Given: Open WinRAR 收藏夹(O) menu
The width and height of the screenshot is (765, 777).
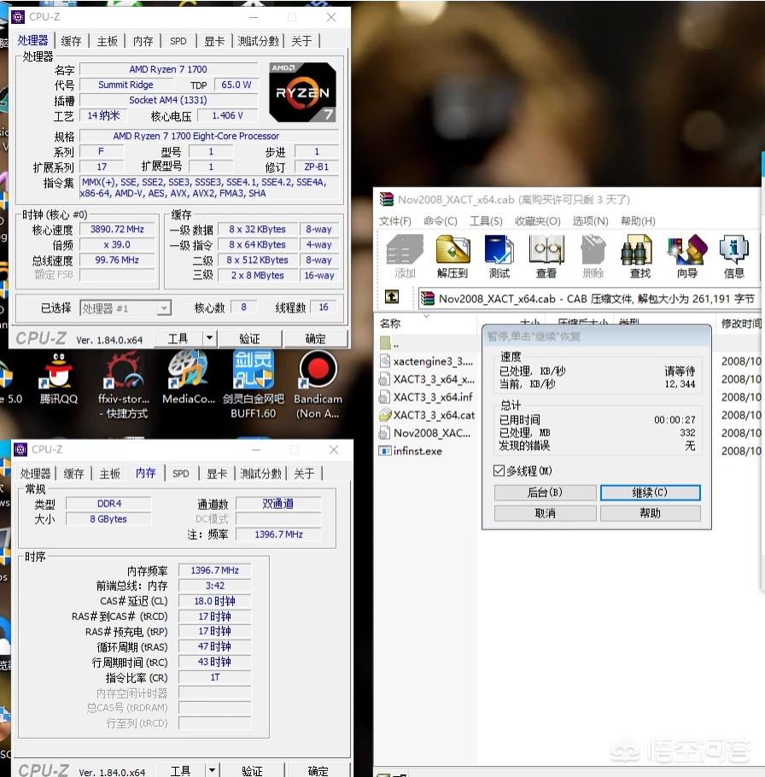Looking at the screenshot, I should tap(538, 221).
